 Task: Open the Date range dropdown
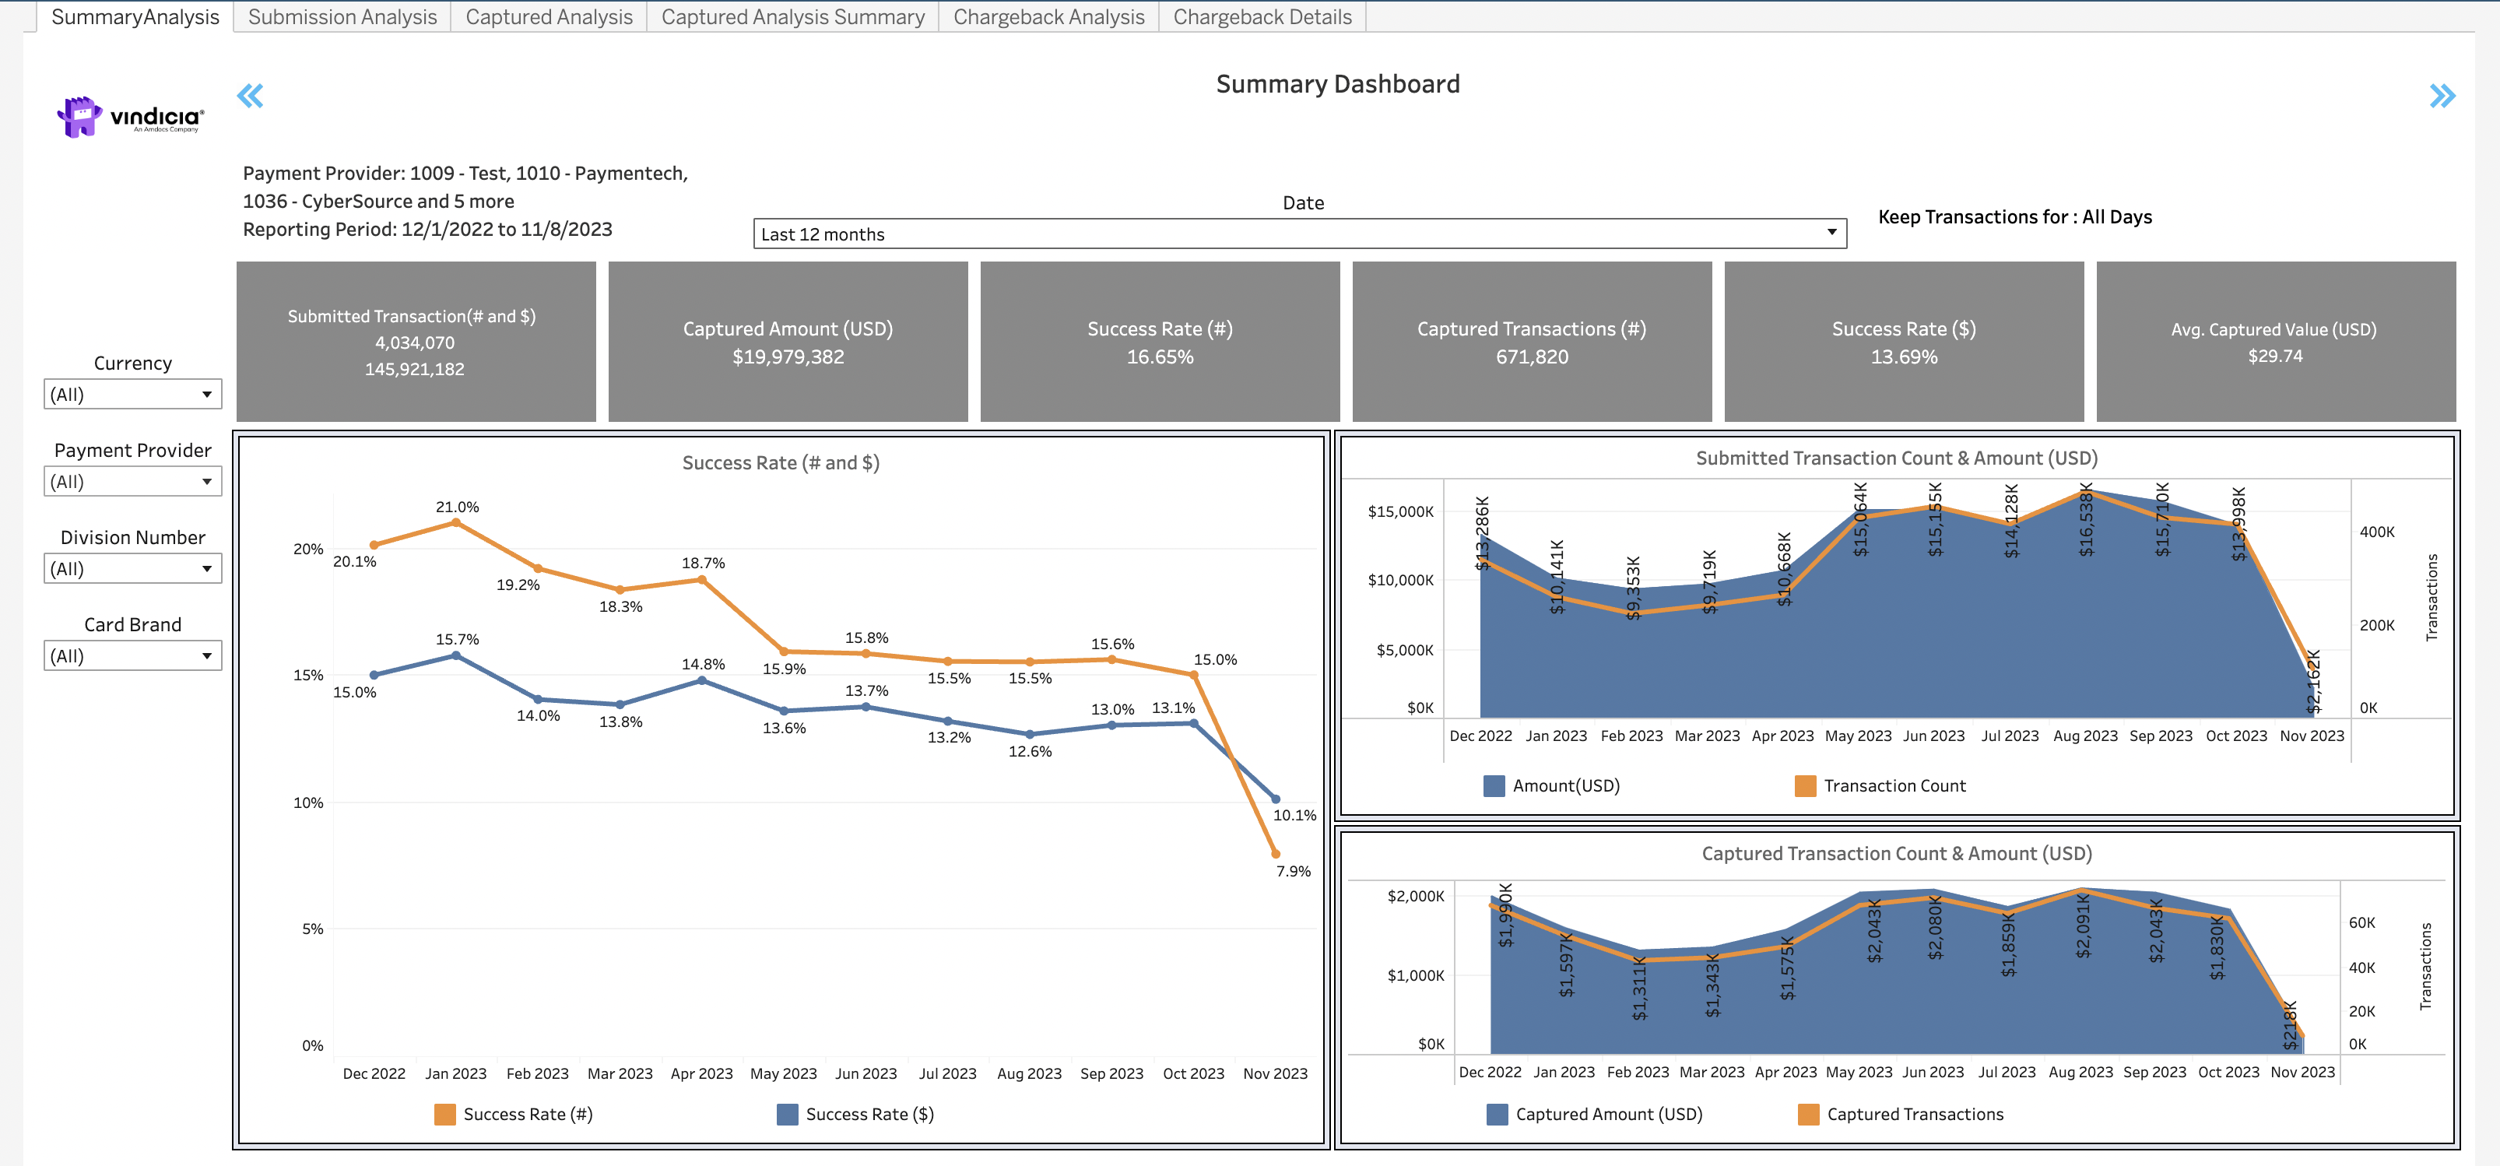pyautogui.click(x=1300, y=233)
